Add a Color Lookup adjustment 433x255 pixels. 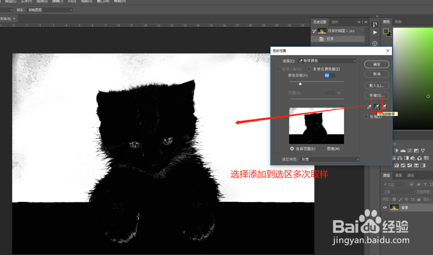pyautogui.click(x=427, y=158)
